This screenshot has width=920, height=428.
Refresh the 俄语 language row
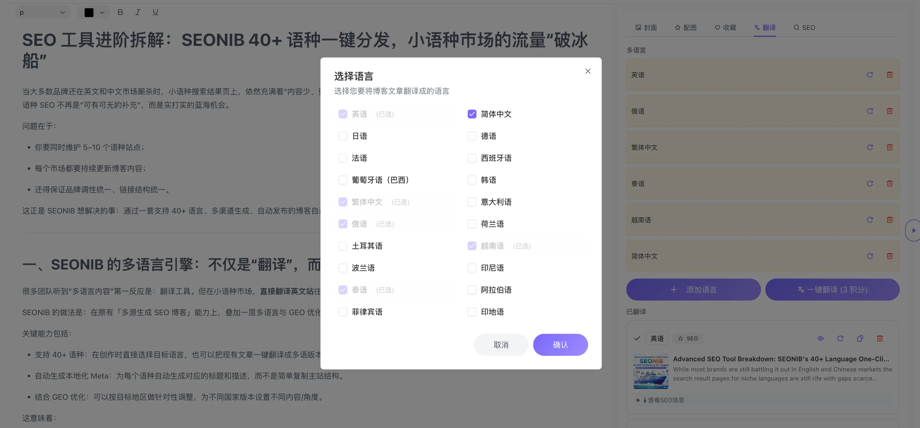pyautogui.click(x=870, y=111)
